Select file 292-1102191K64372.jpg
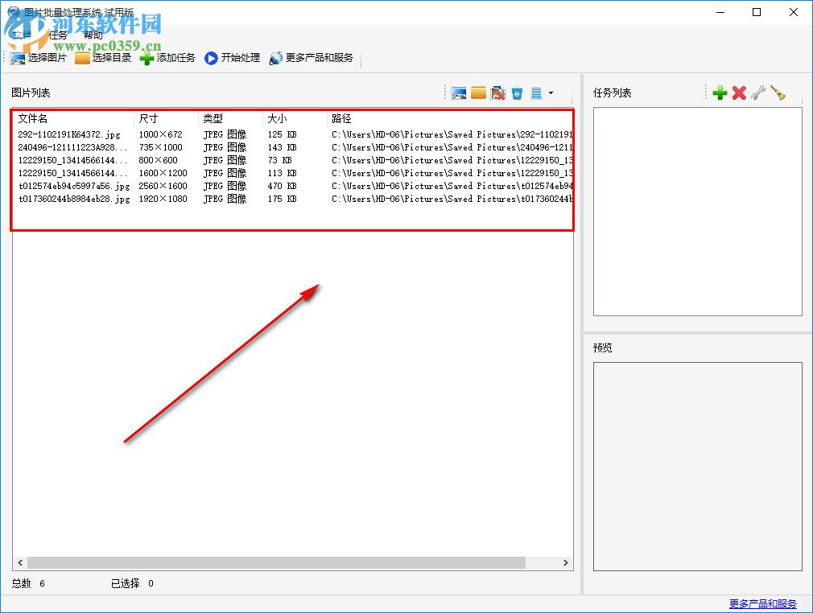813x613 pixels. coord(69,134)
